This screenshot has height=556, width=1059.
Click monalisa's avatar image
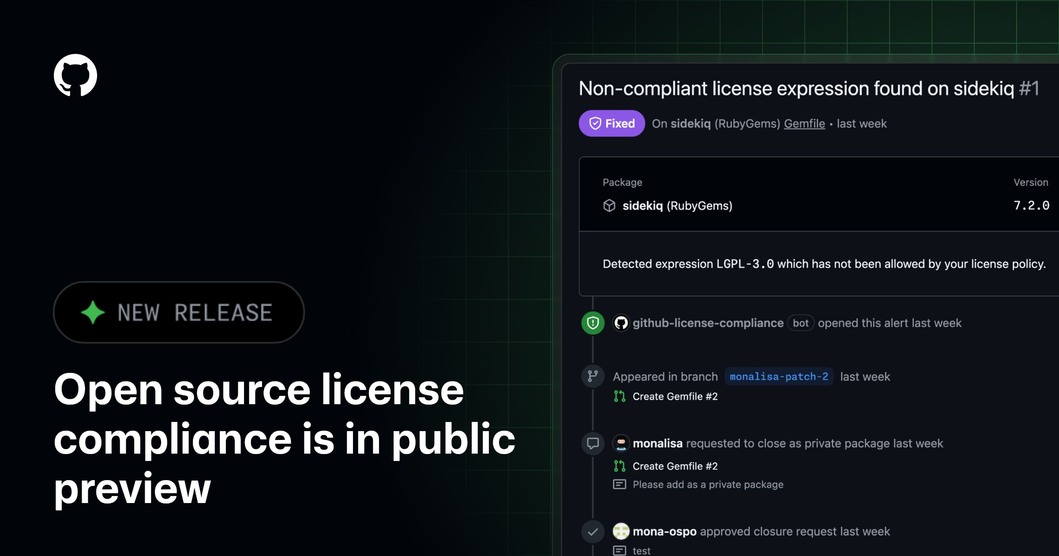point(621,443)
